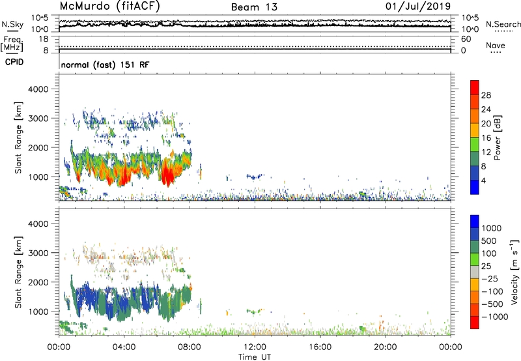Click the '08:00' time axis tick label
Image resolution: width=521 pixels, height=361 pixels.
[x=190, y=347]
